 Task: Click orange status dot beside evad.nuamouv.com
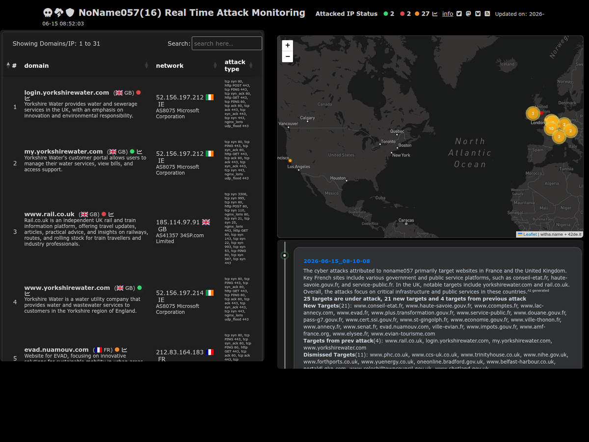click(x=117, y=350)
